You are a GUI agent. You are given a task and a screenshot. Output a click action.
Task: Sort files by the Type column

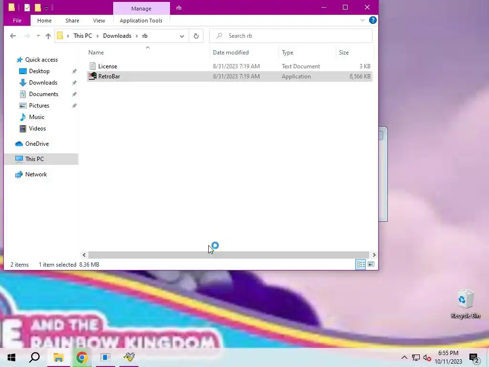287,53
